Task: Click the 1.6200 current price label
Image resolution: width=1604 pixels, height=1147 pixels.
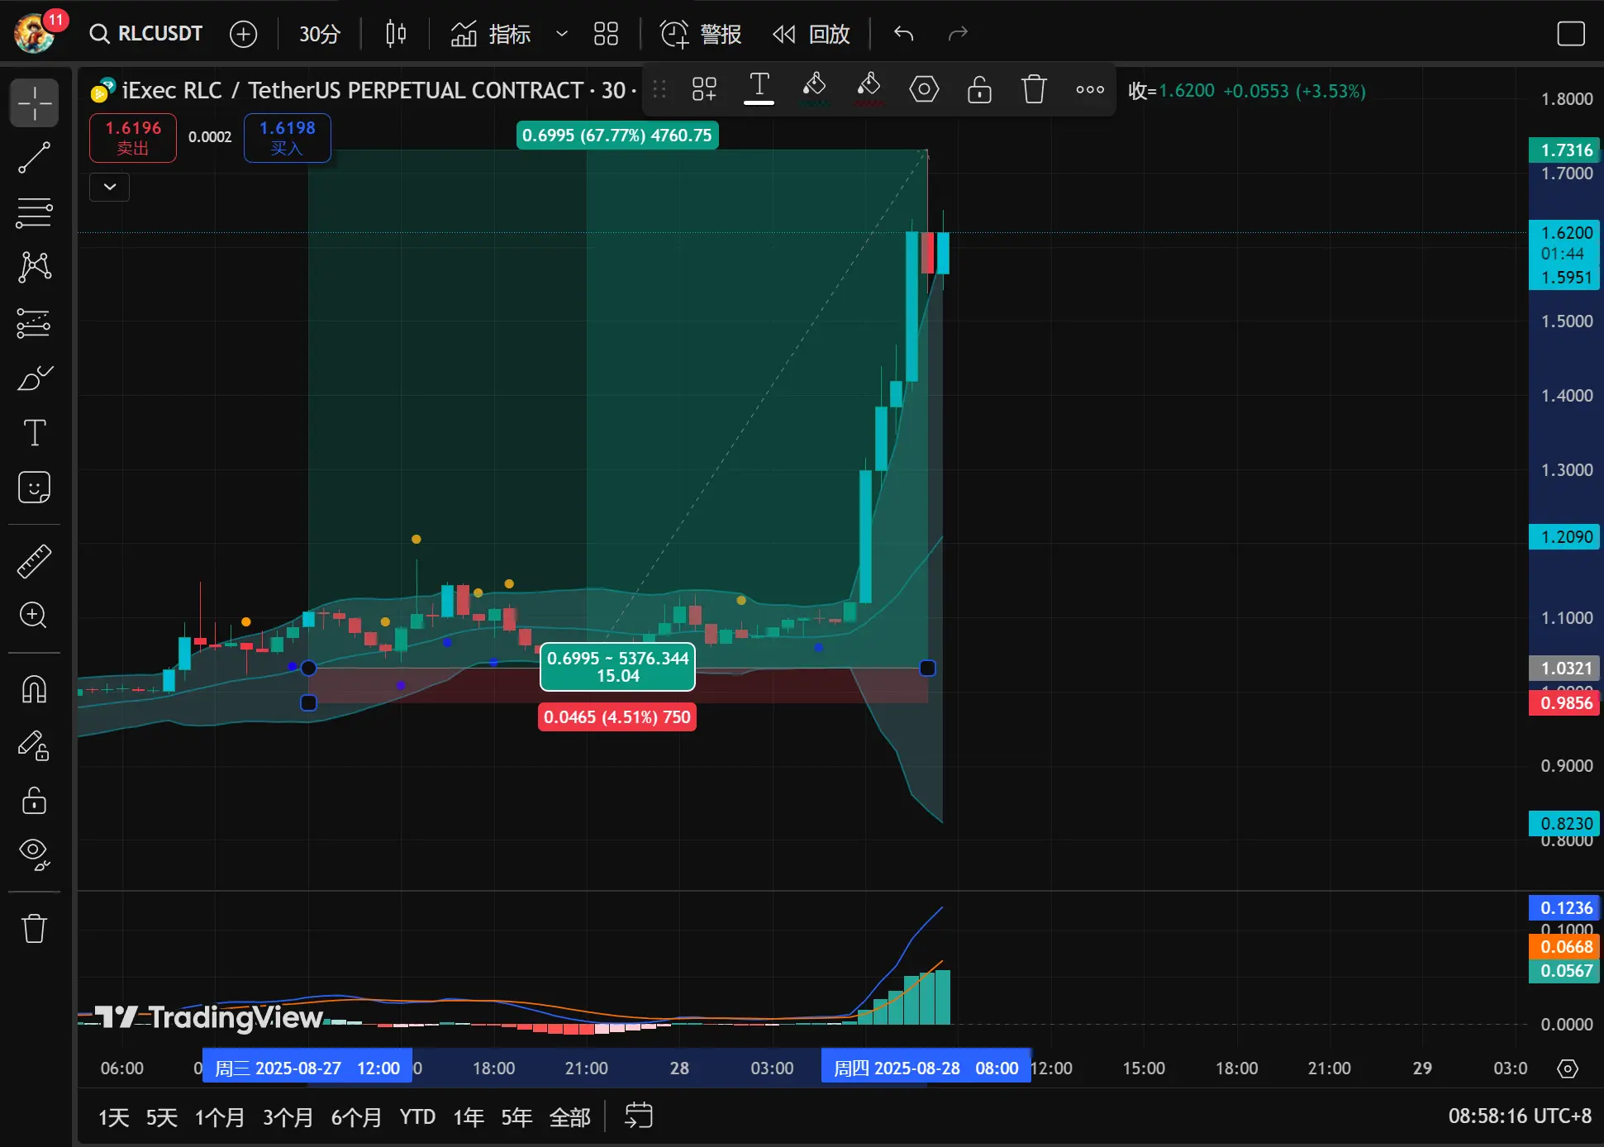Action: (1565, 233)
